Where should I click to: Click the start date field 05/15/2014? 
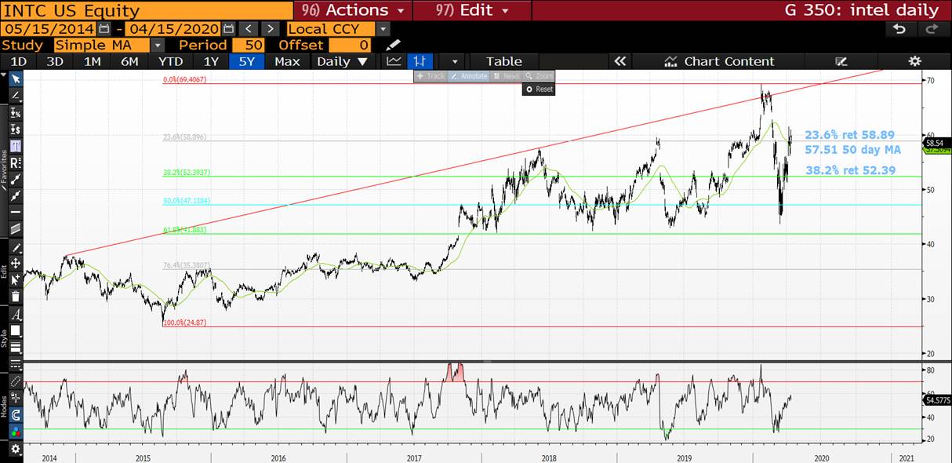click(x=49, y=28)
